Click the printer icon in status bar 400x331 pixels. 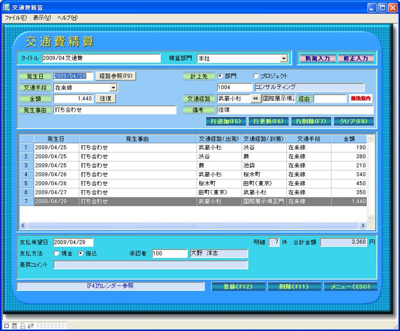click(22, 325)
